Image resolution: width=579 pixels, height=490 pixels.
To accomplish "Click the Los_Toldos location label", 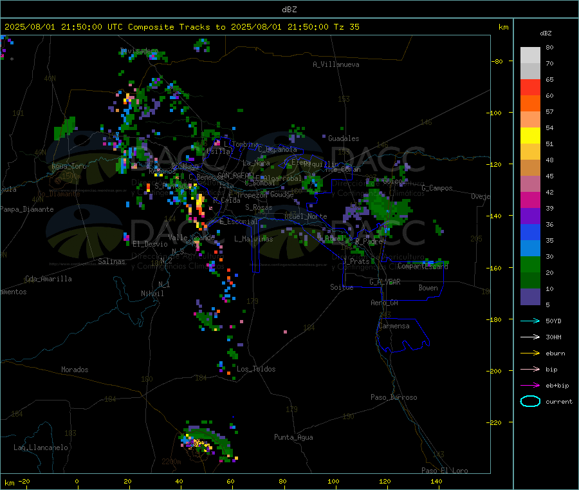I will 256,369.
